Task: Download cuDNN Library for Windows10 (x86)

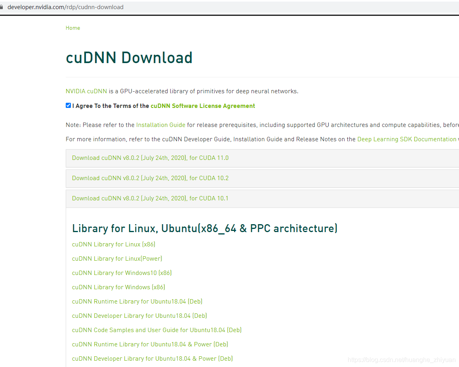Action: [122, 273]
